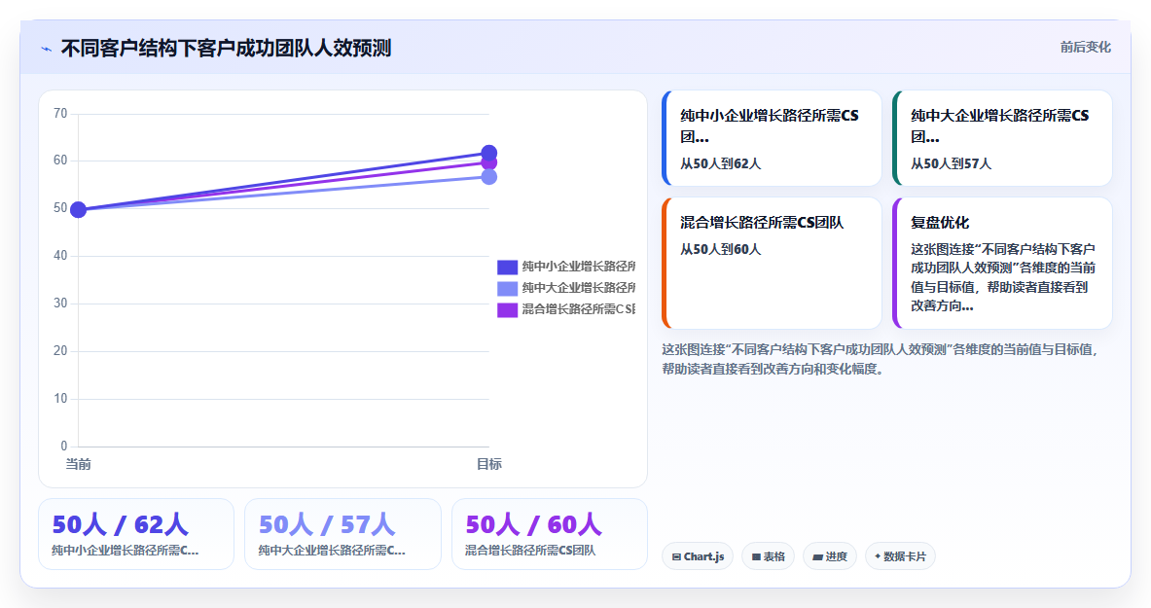This screenshot has width=1151, height=608.
Task: Click the description paragraph below the cards
Action: point(880,359)
